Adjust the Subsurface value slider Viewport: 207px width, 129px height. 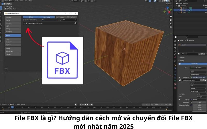pyautogui.click(x=199, y=102)
